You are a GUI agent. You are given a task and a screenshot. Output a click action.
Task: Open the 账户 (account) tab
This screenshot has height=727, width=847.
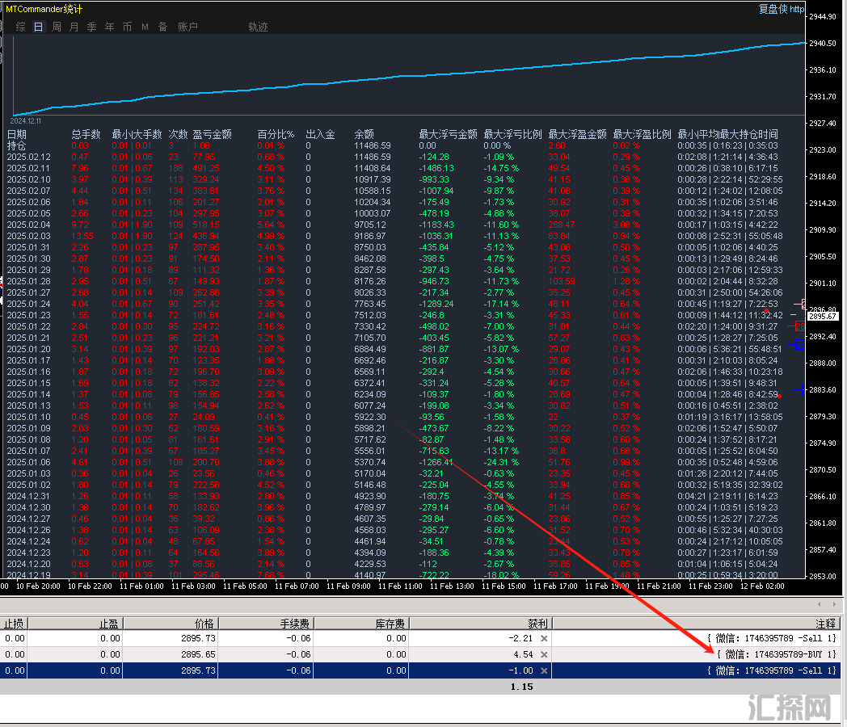[x=188, y=27]
